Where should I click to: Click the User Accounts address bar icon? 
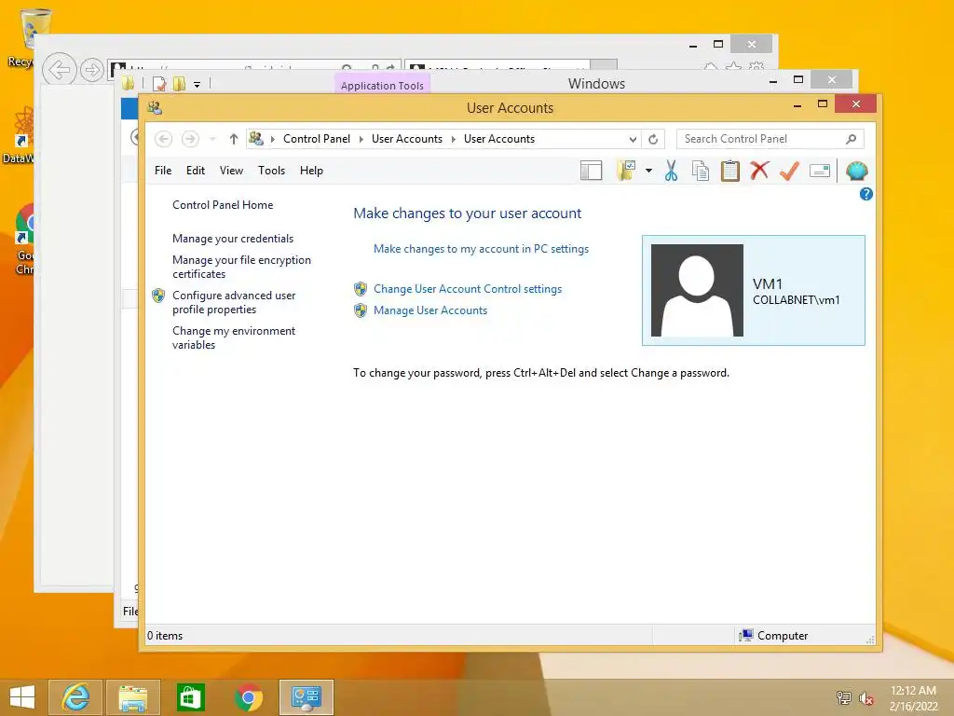256,139
